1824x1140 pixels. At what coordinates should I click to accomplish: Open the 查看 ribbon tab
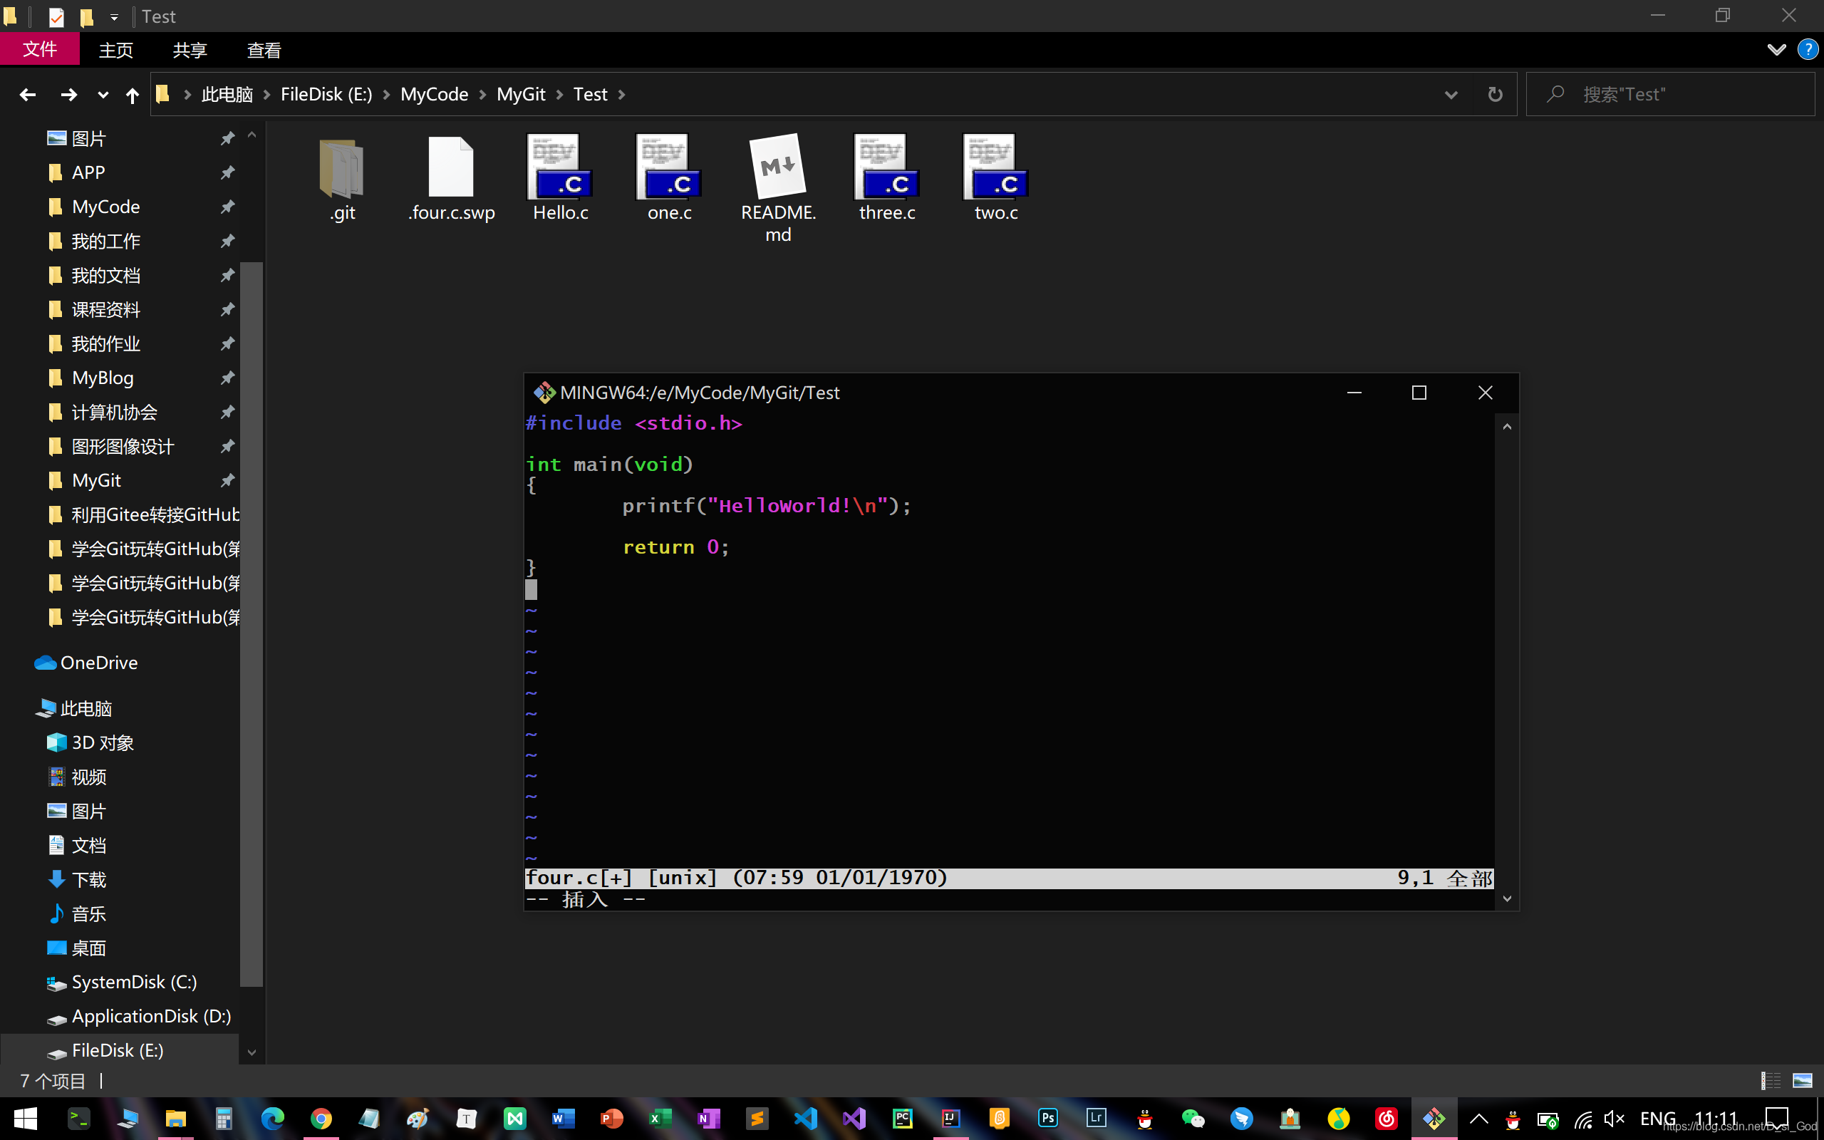point(264,50)
